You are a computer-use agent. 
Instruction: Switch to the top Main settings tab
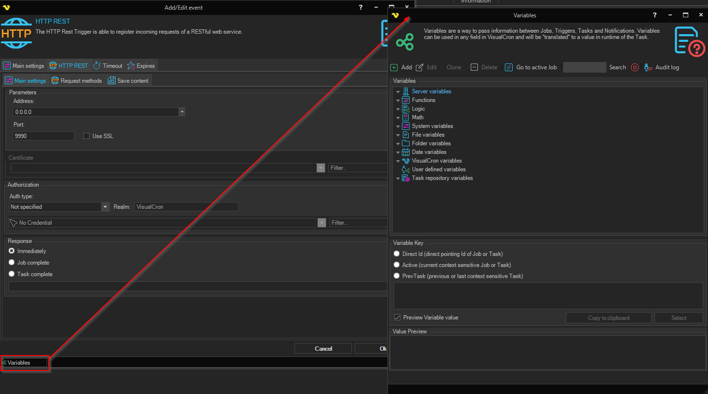24,66
